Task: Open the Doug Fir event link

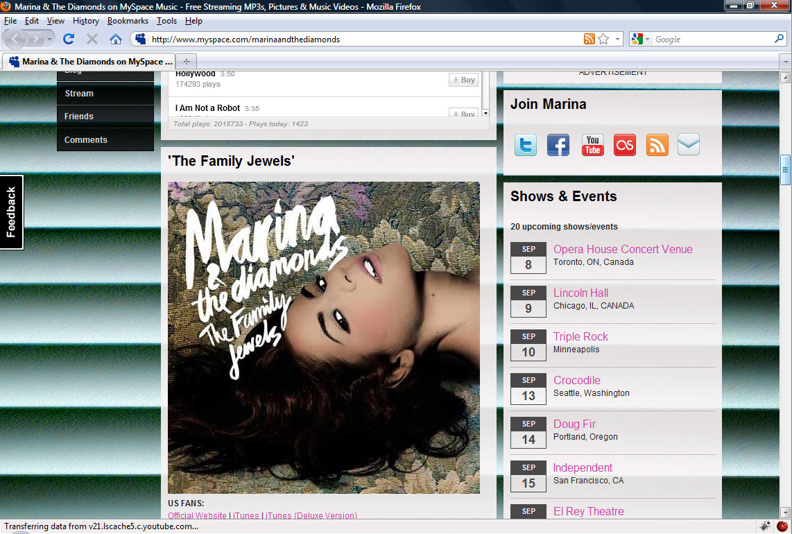Action: 574,424
